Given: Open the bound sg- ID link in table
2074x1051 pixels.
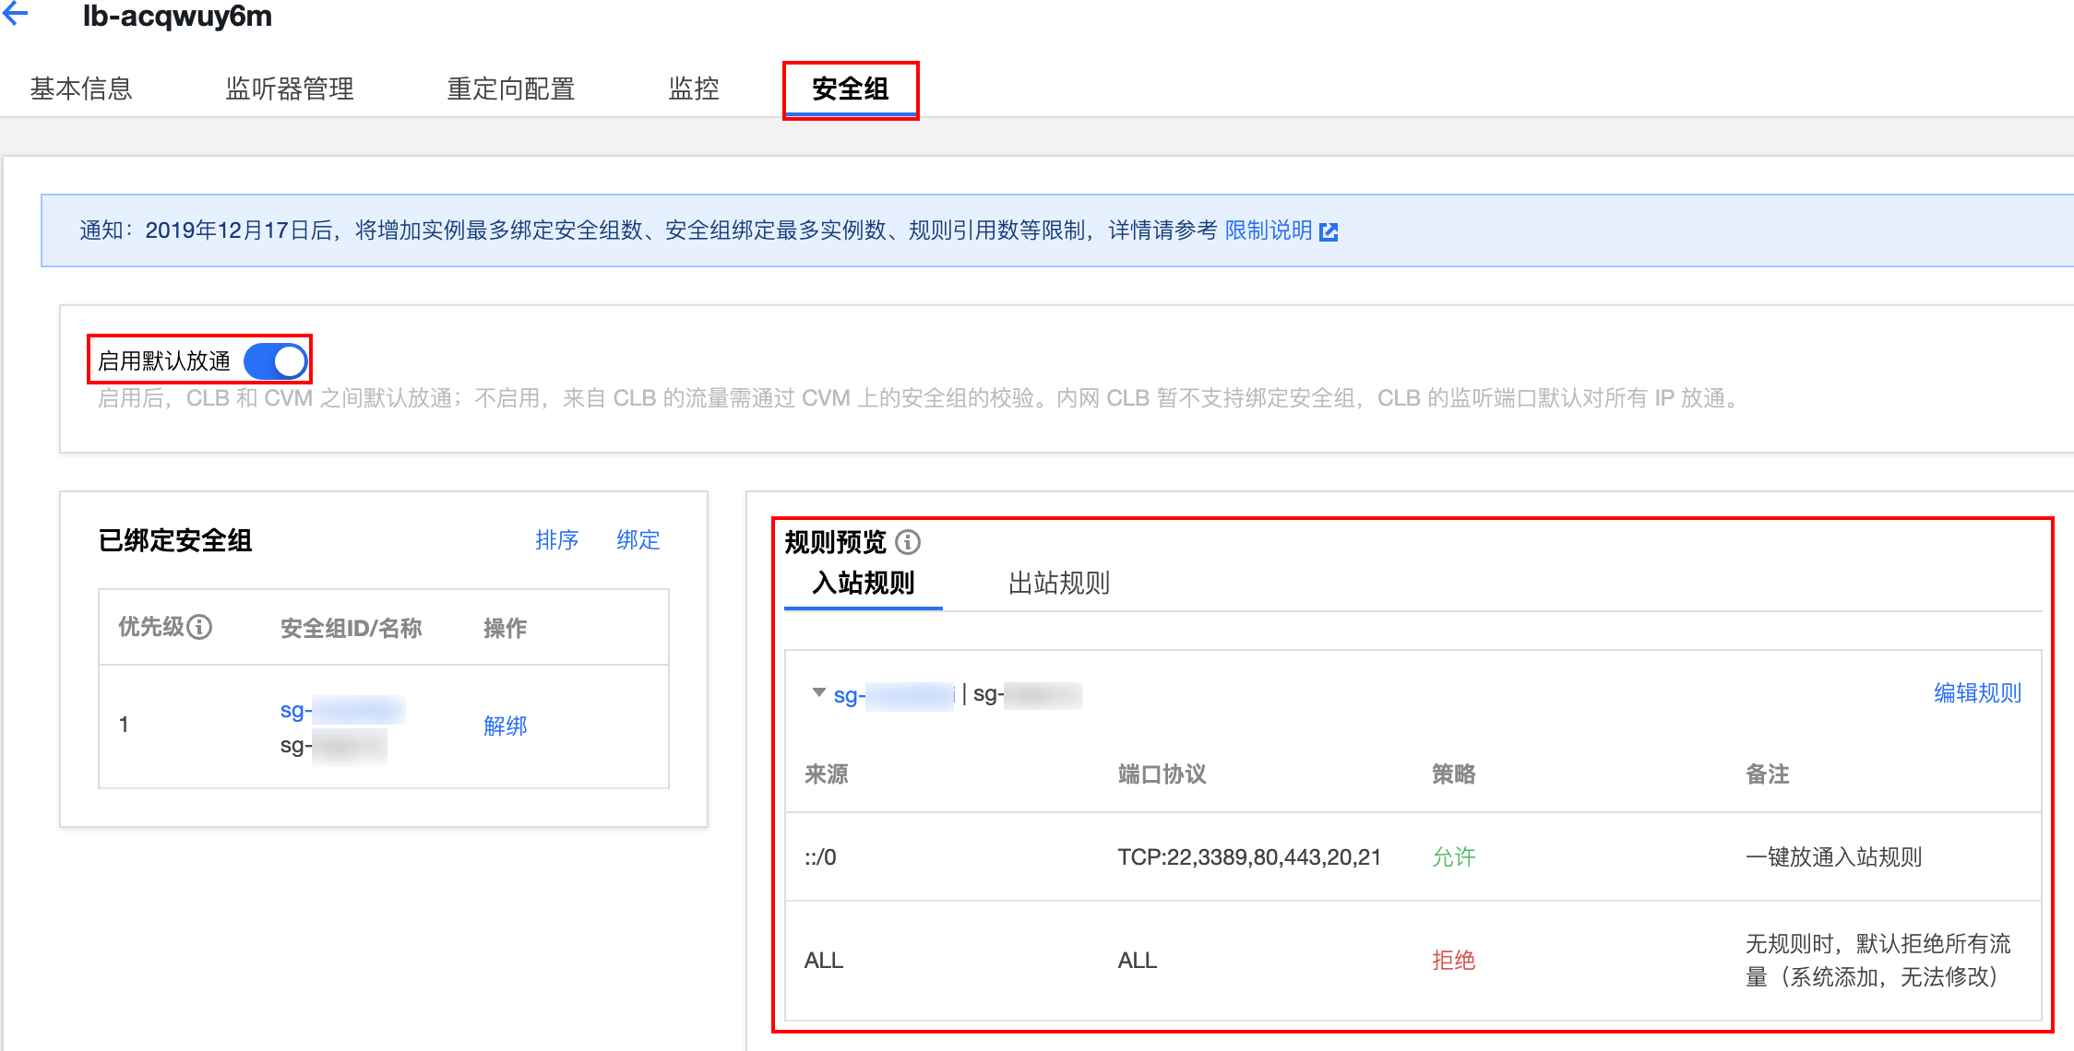Looking at the screenshot, I should click(x=341, y=710).
